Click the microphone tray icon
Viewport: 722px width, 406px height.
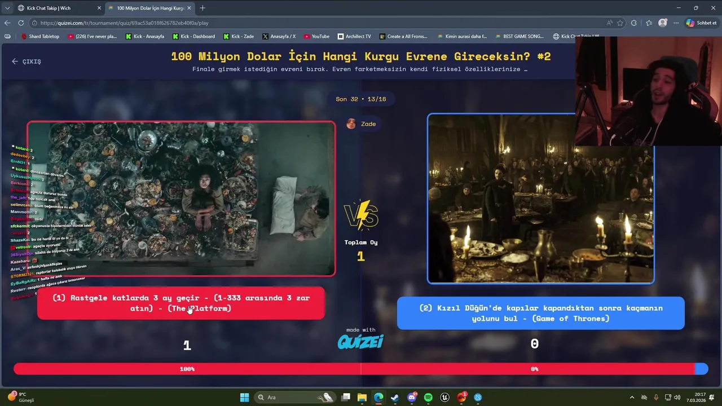tap(656, 398)
